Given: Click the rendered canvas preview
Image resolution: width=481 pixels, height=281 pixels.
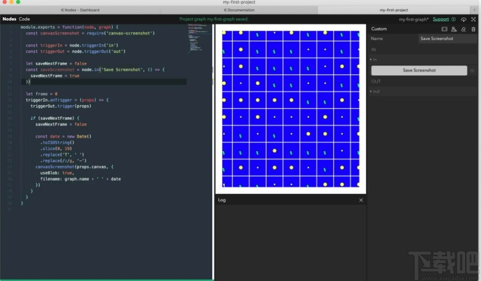Looking at the screenshot, I should coord(290,109).
